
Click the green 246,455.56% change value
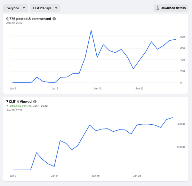coord(19,106)
